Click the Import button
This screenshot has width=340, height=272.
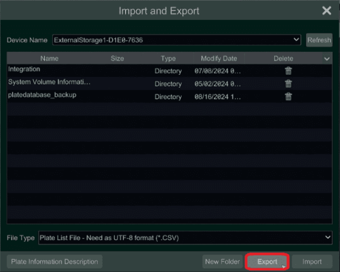click(x=311, y=262)
